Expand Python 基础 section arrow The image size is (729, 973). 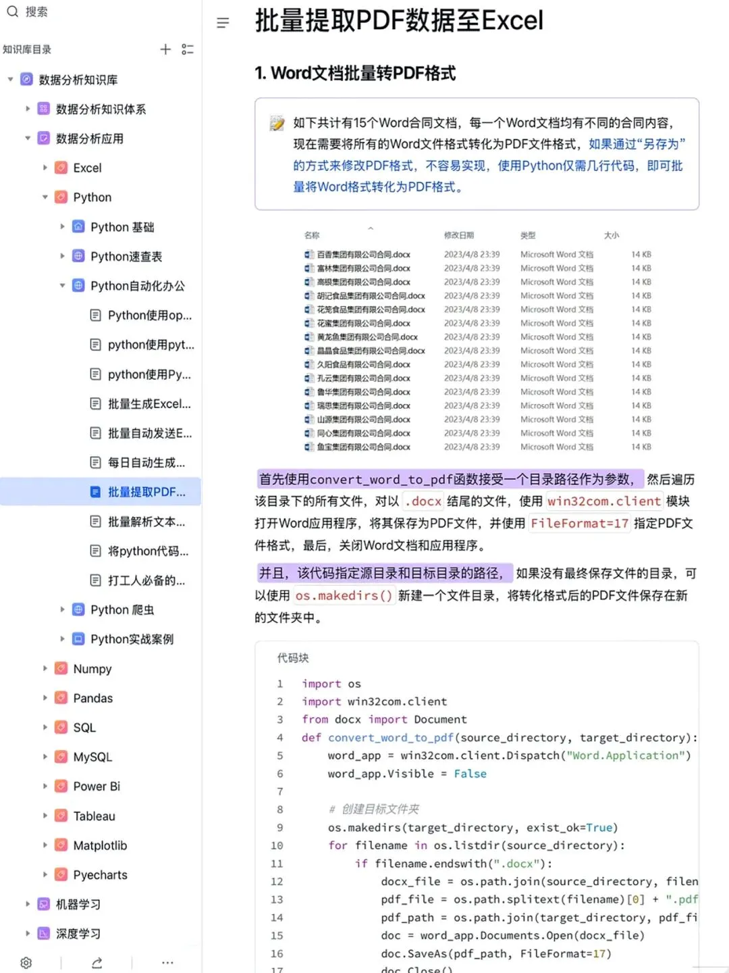[62, 227]
